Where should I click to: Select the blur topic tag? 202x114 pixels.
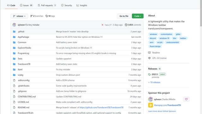tap(175, 38)
